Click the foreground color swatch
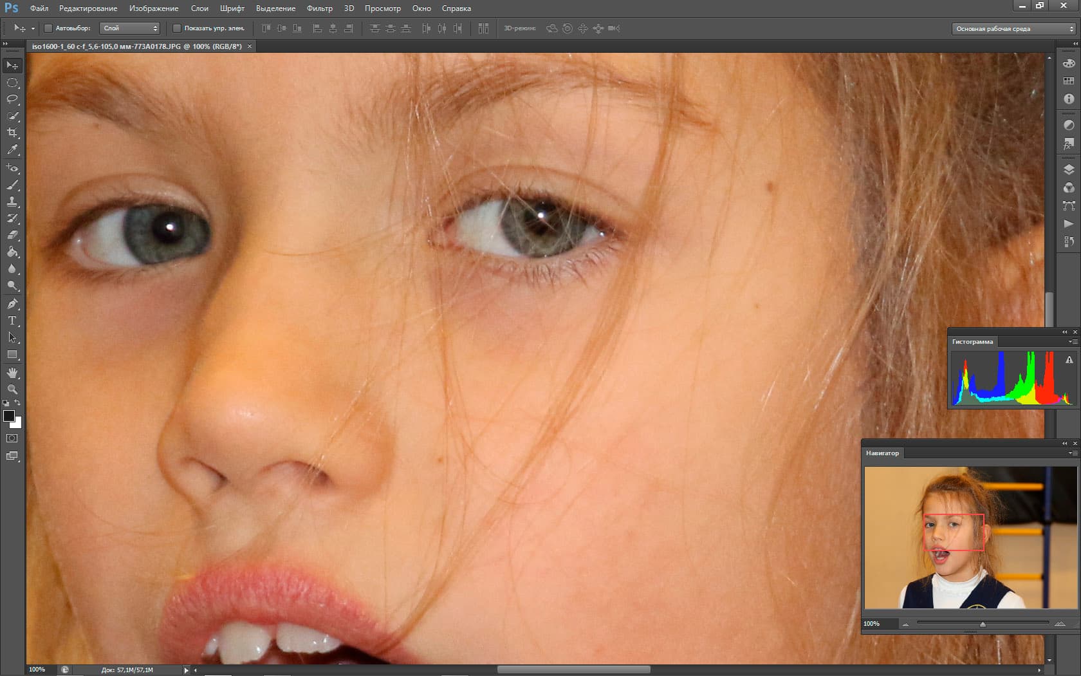 point(9,416)
